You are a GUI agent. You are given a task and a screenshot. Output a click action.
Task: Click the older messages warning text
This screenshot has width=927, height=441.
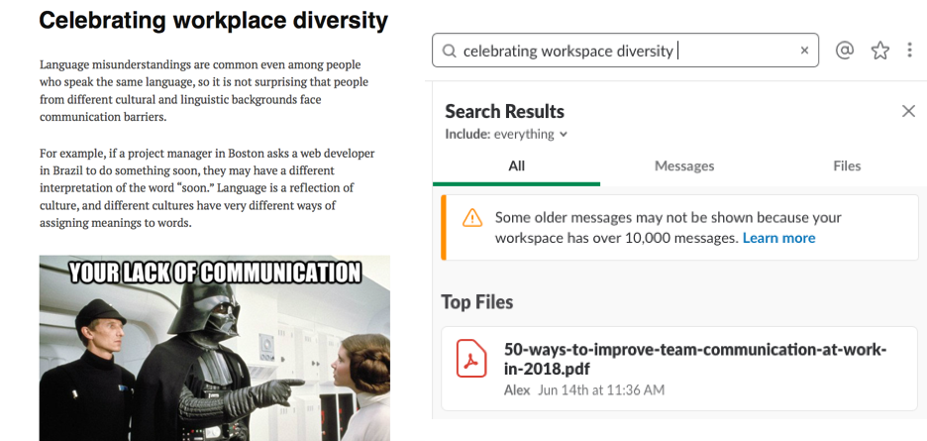coord(669,227)
